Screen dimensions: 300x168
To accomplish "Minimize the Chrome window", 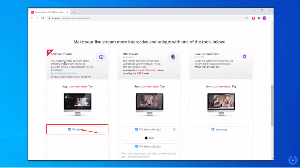I will pyautogui.click(x=254, y=11).
